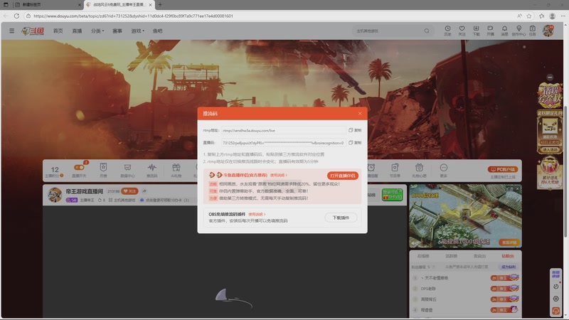Switch to the 钻粉 tab
The height and width of the screenshot is (320, 569).
(x=508, y=256)
